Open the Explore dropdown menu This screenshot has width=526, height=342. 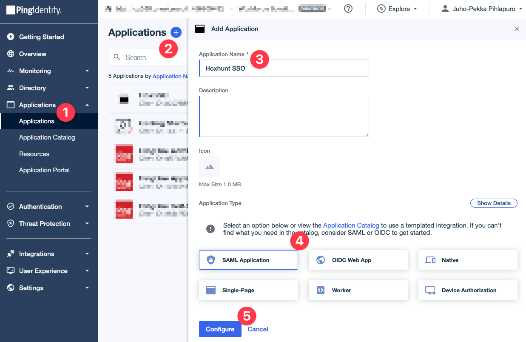pos(397,9)
